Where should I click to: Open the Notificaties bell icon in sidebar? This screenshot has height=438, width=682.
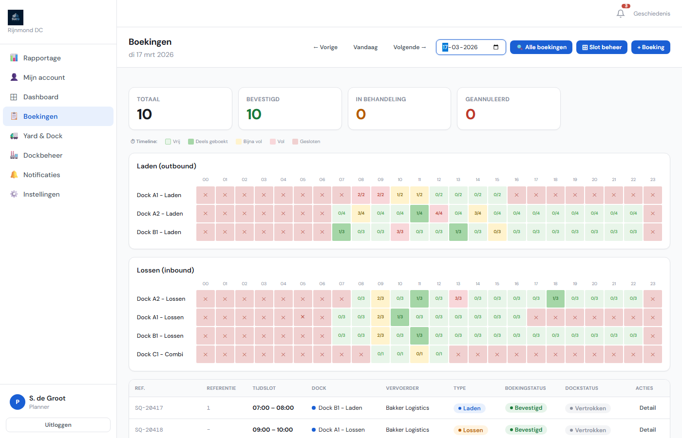(x=13, y=174)
